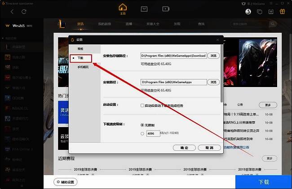This screenshot has width=292, height=189.
Task: Open the gift box icon at top right
Action: pos(282,11)
